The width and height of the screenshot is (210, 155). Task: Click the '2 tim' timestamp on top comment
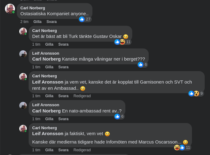[x=24, y=22]
